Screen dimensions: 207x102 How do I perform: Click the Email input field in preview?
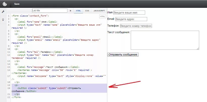[131, 19]
